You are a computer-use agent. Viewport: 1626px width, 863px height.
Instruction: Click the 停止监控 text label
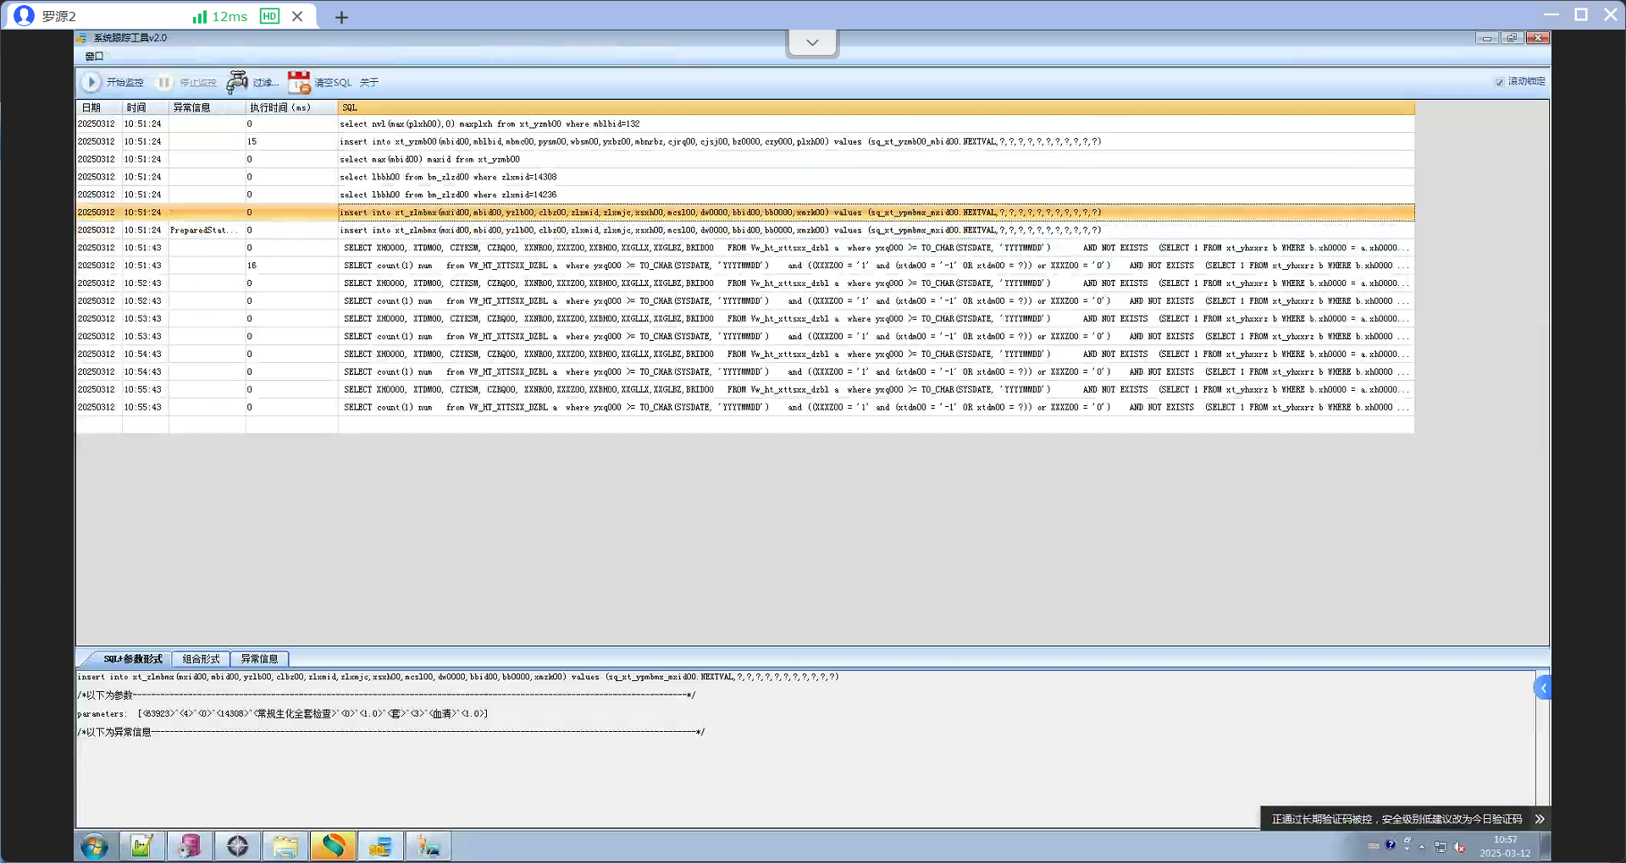click(x=198, y=82)
